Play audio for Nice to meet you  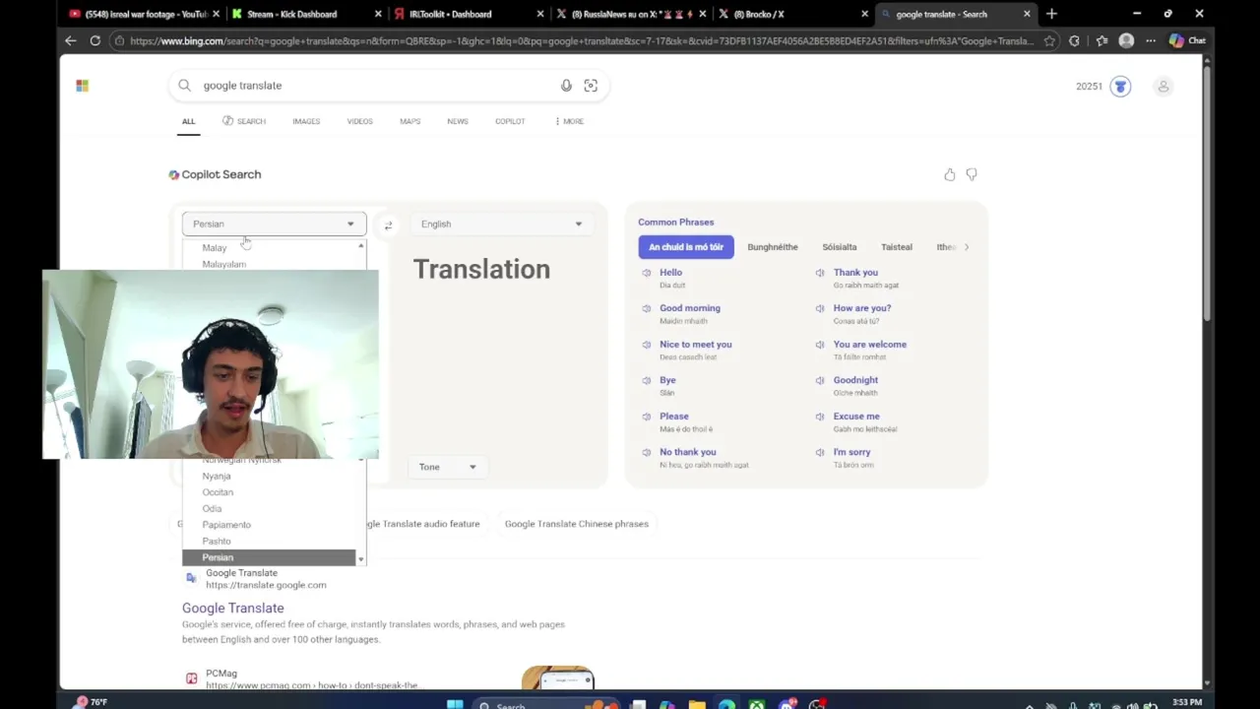tap(647, 345)
